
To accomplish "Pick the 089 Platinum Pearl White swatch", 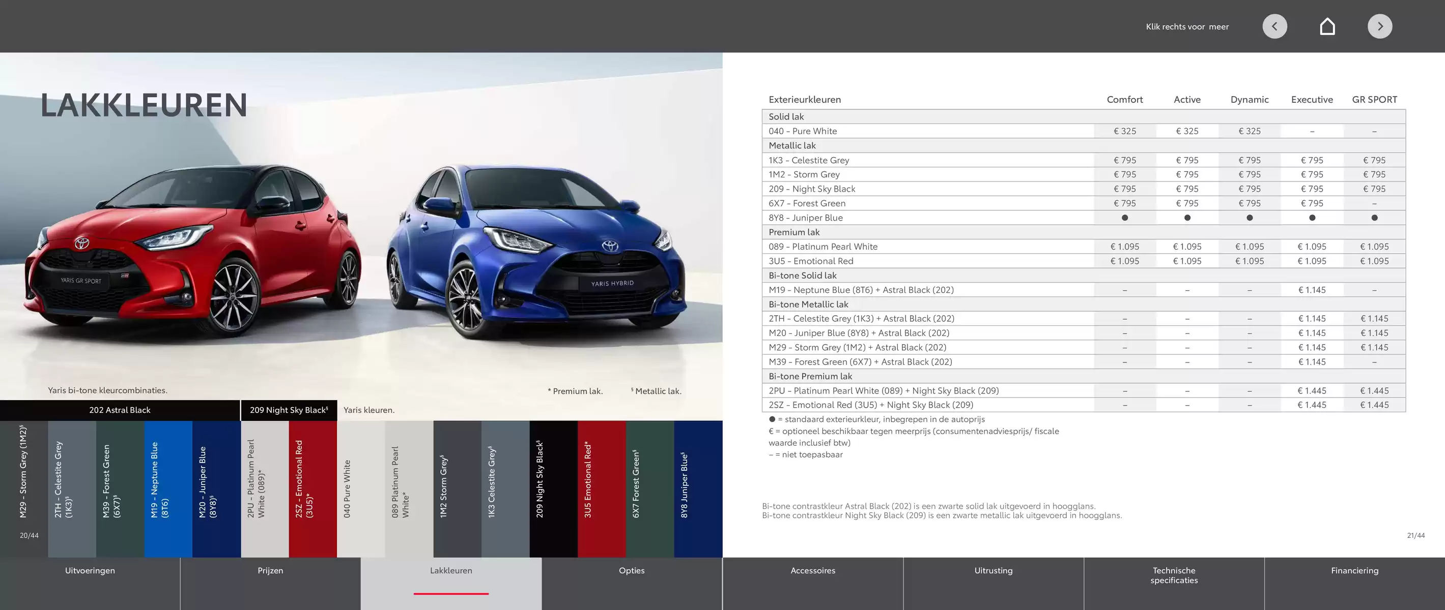I will click(x=409, y=489).
